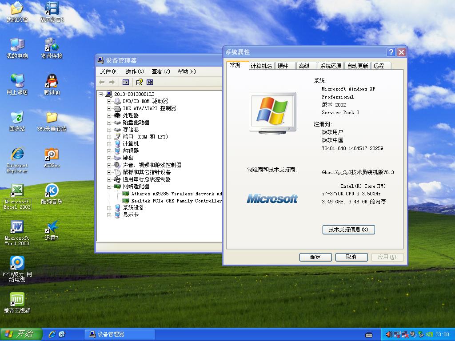Select the 通用串行总线控制器 tree item

tap(147, 179)
